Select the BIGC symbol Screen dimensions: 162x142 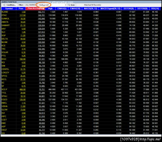4,59
